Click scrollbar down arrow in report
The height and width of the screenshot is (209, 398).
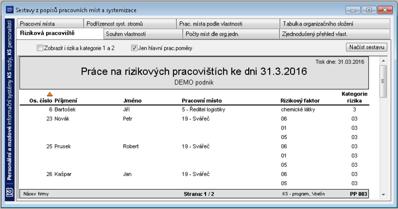coord(383,195)
